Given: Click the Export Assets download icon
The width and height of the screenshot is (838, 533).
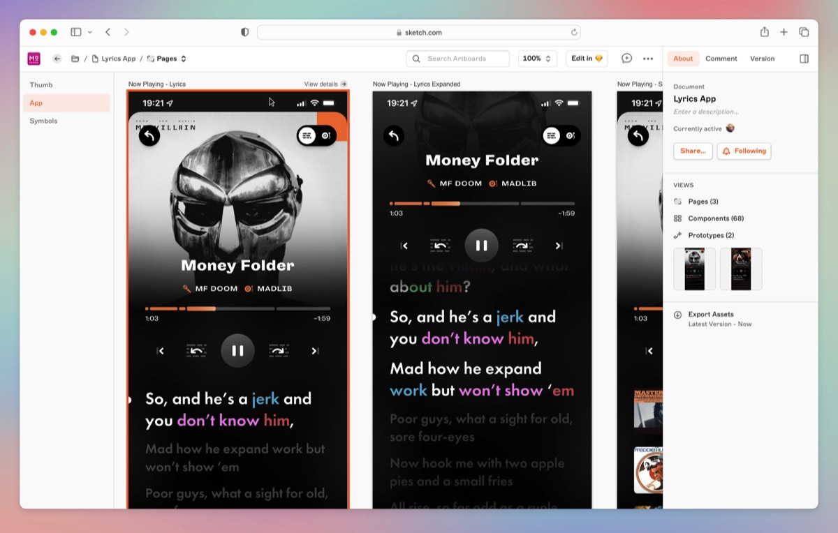Looking at the screenshot, I should coord(677,315).
